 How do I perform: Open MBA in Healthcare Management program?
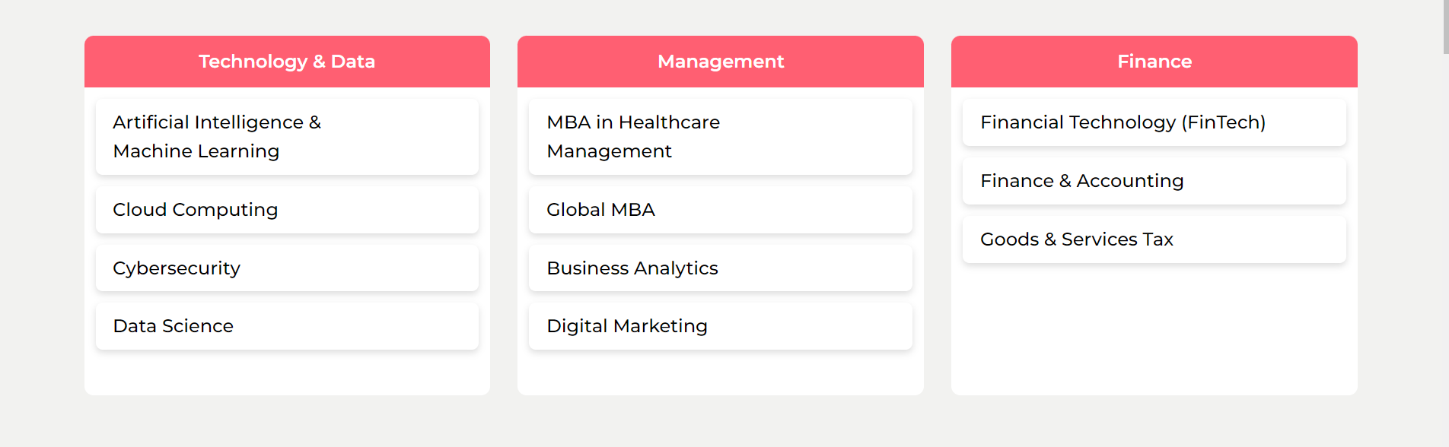(x=721, y=137)
